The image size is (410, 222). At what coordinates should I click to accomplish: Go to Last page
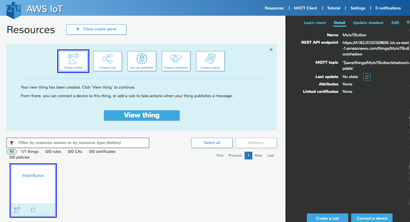point(271,155)
